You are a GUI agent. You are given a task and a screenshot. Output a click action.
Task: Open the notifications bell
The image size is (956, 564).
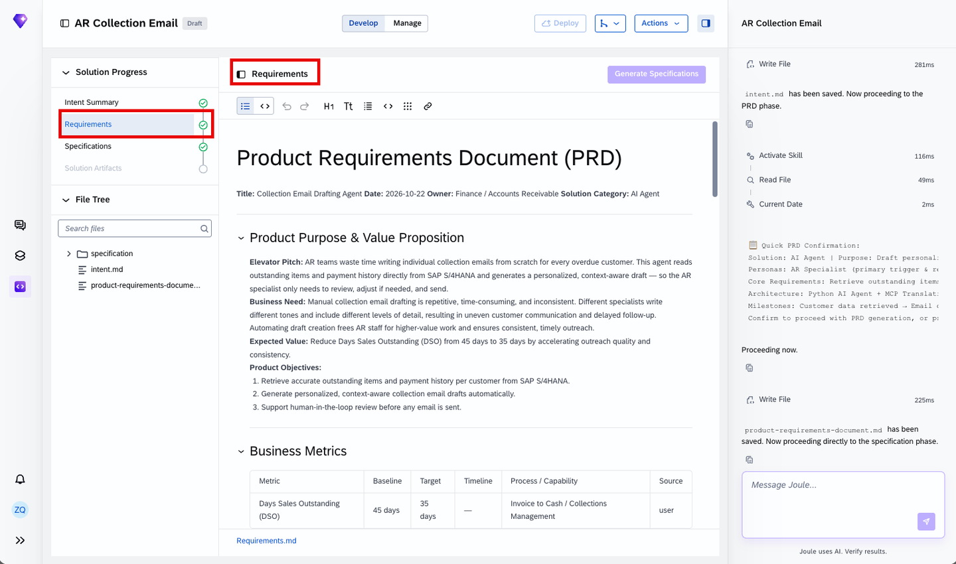(20, 479)
